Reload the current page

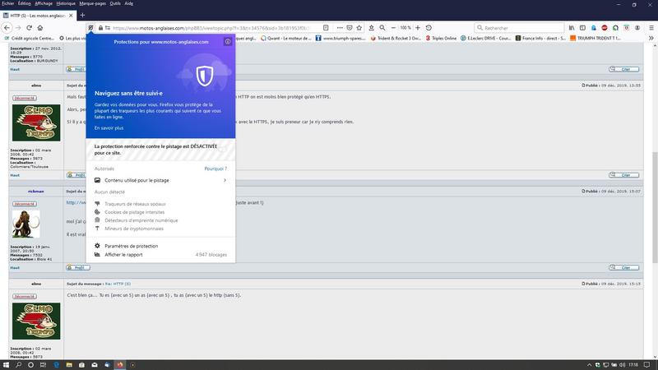(x=29, y=28)
